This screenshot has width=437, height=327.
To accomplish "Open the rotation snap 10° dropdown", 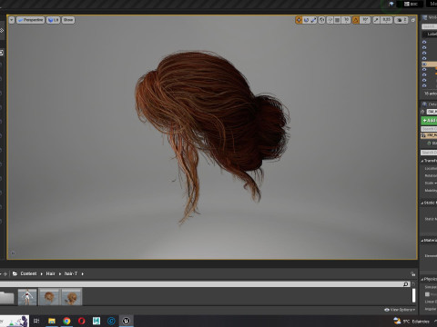I will [x=365, y=20].
